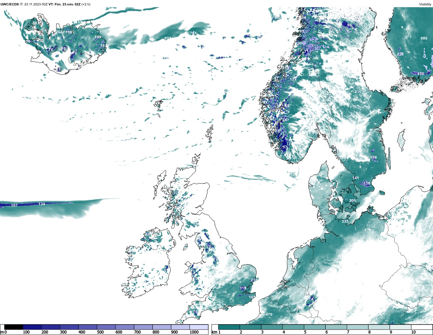The image size is (433, 335).
Task: Click the 'Visibility' title at the top right
Action: pyautogui.click(x=425, y=4)
